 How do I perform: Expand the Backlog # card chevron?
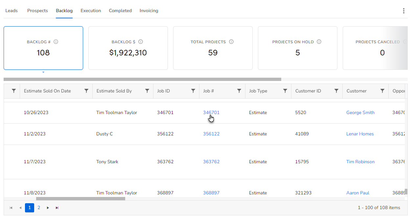point(43,72)
